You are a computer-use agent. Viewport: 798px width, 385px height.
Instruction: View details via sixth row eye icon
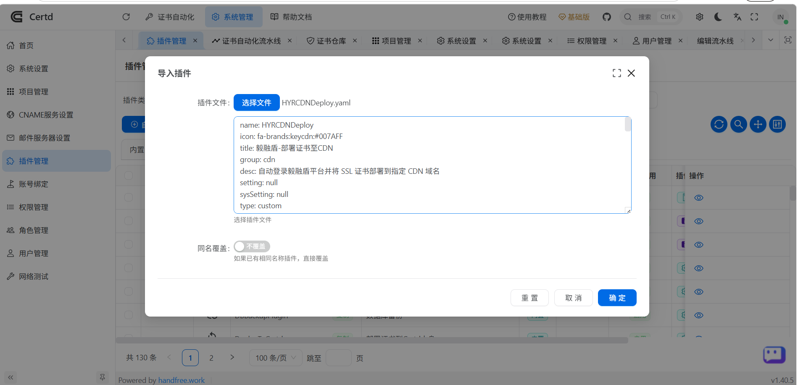699,315
